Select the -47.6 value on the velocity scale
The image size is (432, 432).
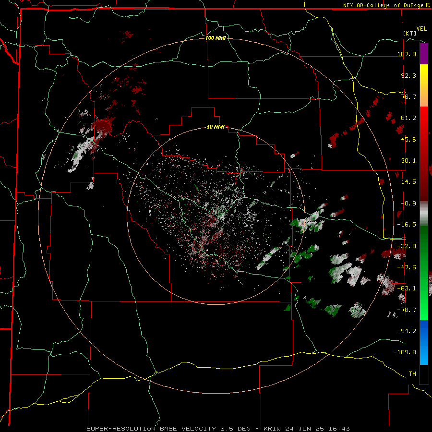407,267
